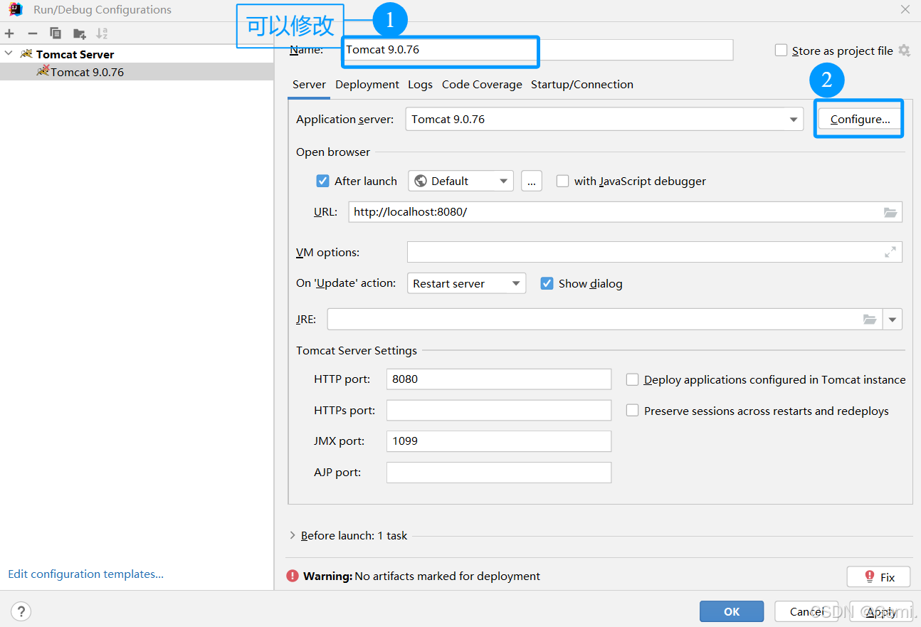Image resolution: width=921 pixels, height=627 pixels.
Task: Open the Default browser dropdown
Action: pos(461,181)
